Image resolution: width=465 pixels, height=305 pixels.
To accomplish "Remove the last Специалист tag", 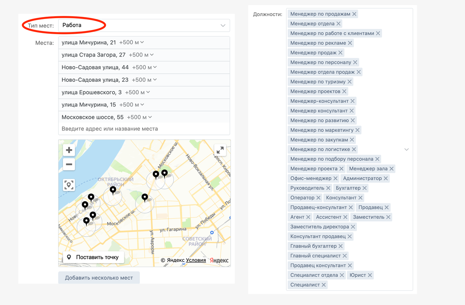I will tap(324, 285).
